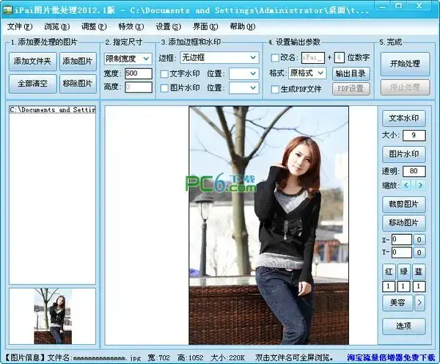Open the 特效 menu

(128, 26)
